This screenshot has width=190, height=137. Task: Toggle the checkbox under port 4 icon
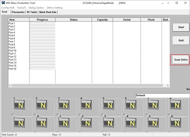pyautogui.click(x=80, y=115)
